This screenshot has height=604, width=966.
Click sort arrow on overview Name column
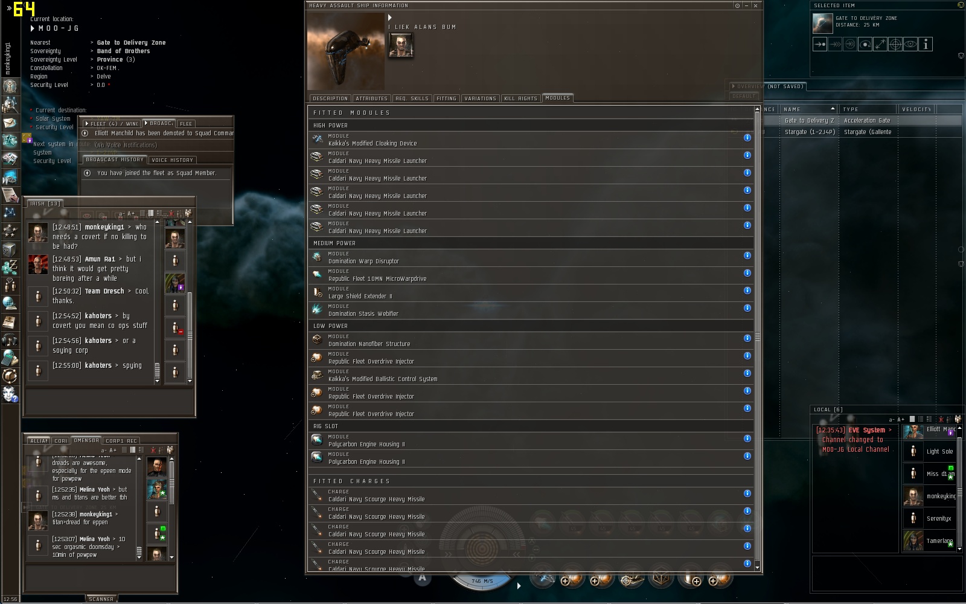coord(833,109)
